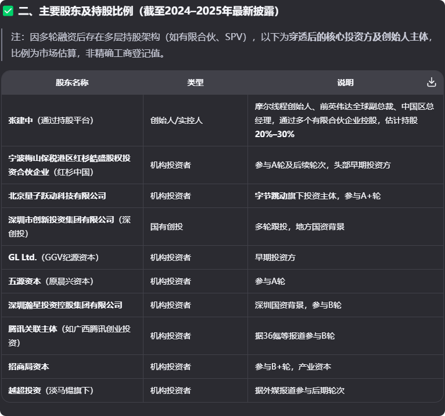Click 据36氪等报道参与B轮

(x=295, y=336)
